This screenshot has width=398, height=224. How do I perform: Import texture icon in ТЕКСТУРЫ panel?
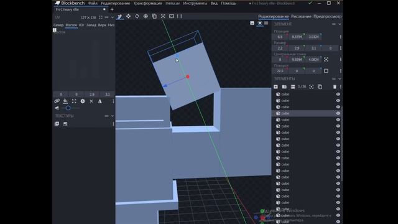(57, 124)
